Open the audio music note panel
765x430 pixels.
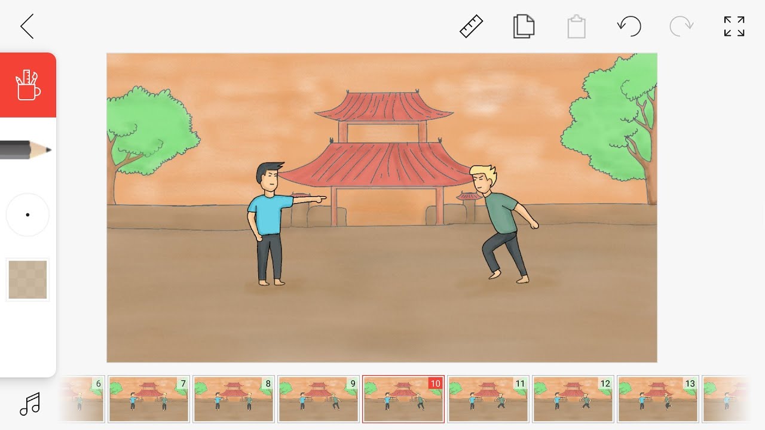(x=29, y=404)
